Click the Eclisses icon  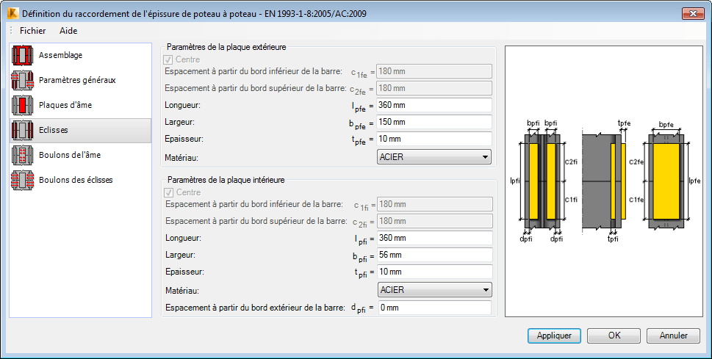23,130
